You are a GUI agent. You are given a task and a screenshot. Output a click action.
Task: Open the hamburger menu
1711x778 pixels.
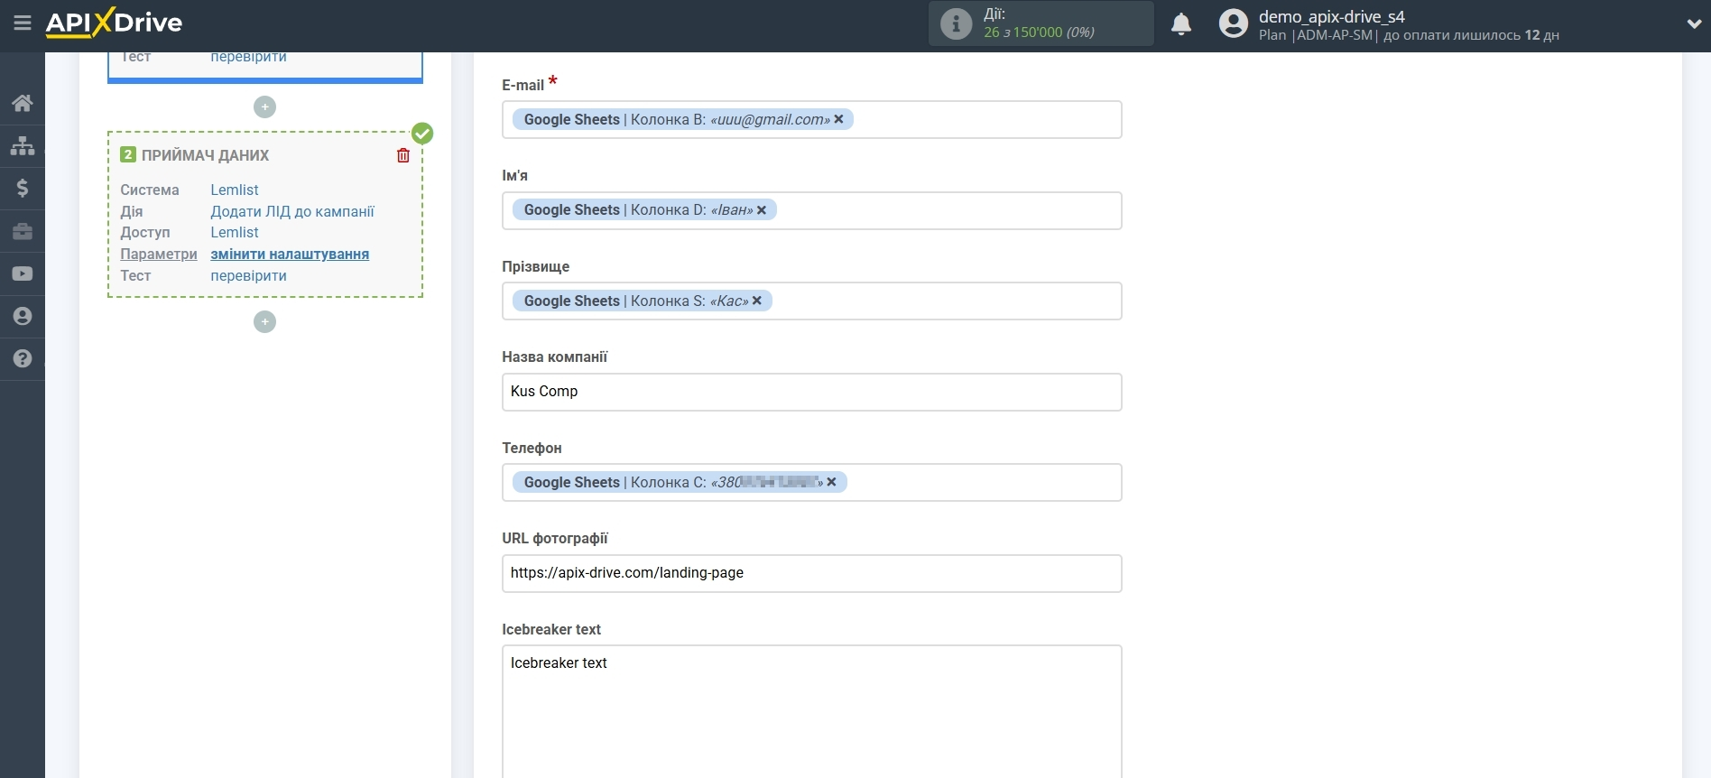point(23,23)
